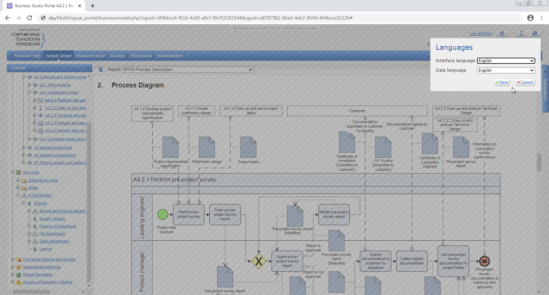
Task: Click the Org Units people icon
Action: [x=19, y=173]
